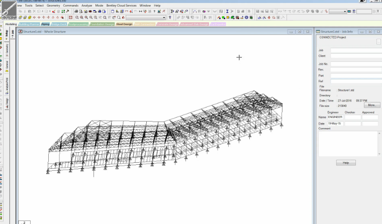Image resolution: width=382 pixels, height=224 pixels.
Task: Click the round blue icon in second toolbar
Action: (247, 17)
